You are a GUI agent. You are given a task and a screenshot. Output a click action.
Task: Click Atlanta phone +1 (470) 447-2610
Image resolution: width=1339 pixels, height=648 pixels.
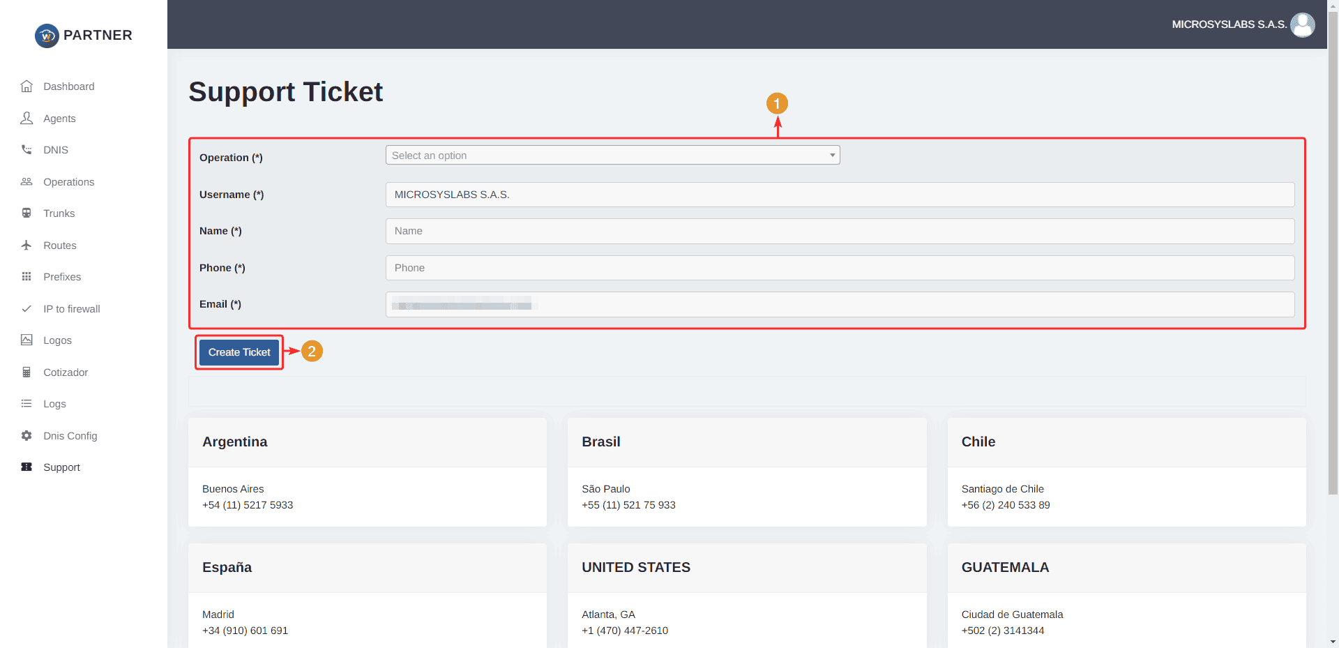click(x=625, y=631)
